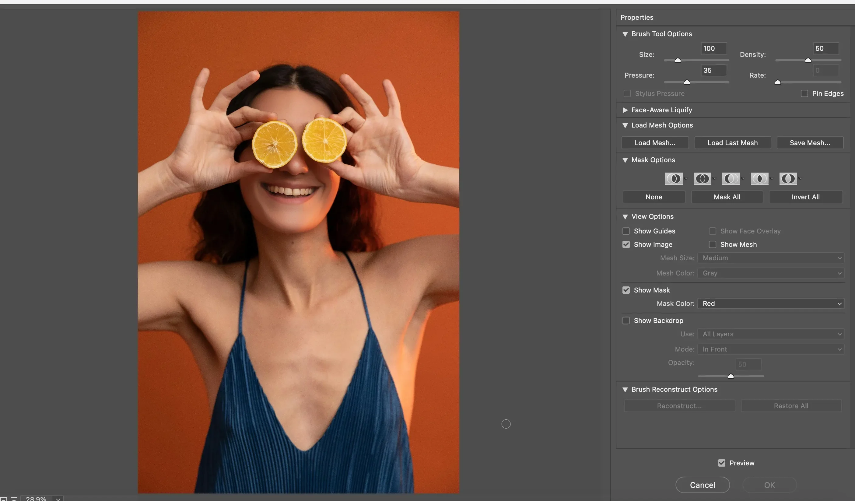Click the Invert Selection mask icon
The height and width of the screenshot is (501, 855).
pyautogui.click(x=787, y=178)
